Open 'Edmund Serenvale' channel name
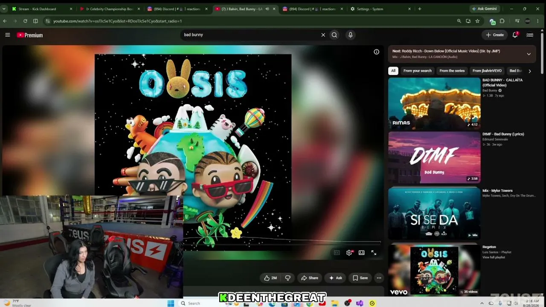The height and width of the screenshot is (307, 546). (x=495, y=139)
